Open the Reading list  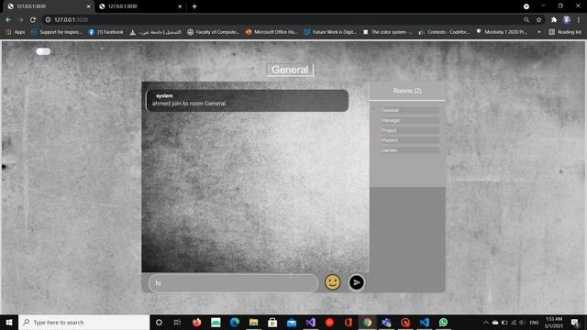tap(565, 32)
